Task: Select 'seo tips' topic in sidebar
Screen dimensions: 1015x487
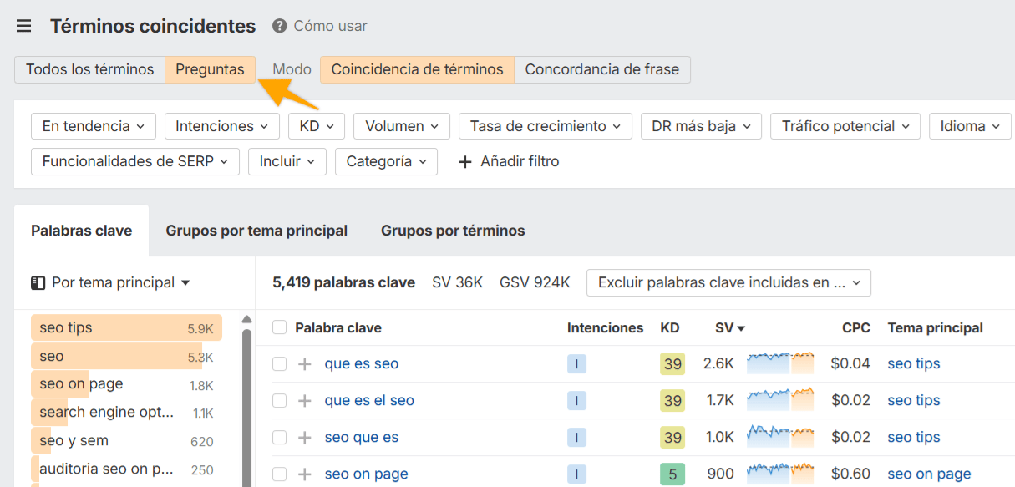Action: point(127,328)
